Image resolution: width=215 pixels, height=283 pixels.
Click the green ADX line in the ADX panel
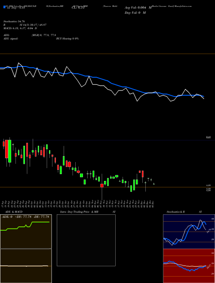point(25,226)
